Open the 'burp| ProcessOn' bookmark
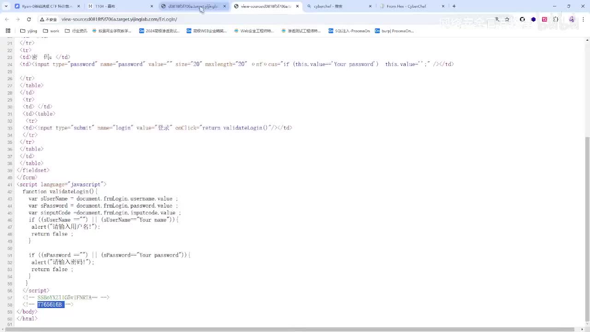The image size is (590, 332). (395, 31)
